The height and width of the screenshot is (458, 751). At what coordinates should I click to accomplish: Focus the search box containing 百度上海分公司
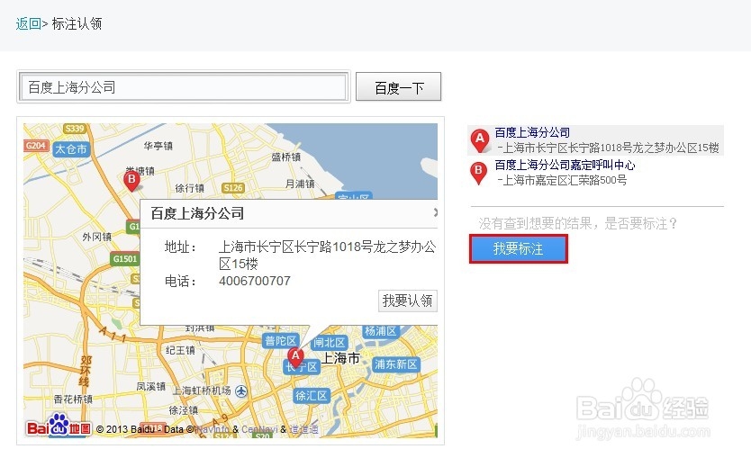coord(184,87)
